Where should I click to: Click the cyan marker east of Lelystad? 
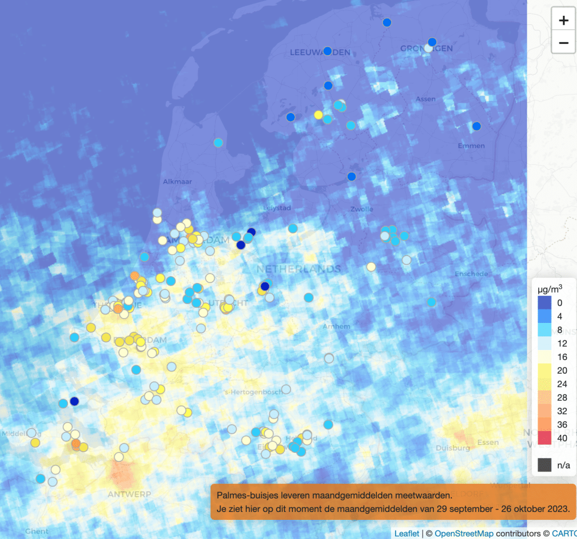click(x=293, y=228)
